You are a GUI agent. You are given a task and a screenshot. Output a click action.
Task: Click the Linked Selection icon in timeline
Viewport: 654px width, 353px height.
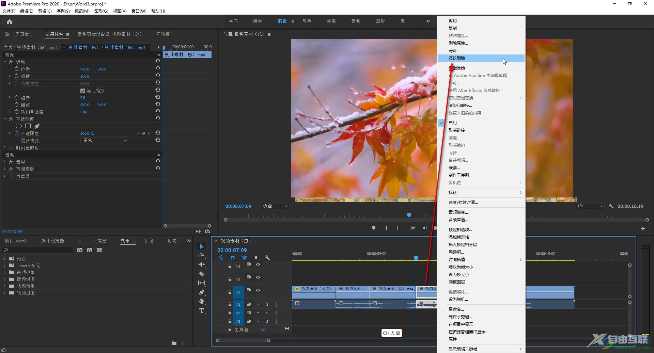[244, 258]
